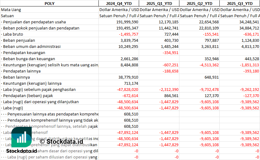The width and height of the screenshot is (260, 160).
Task: Select value 2,661,286 cell
Action: 129,59
